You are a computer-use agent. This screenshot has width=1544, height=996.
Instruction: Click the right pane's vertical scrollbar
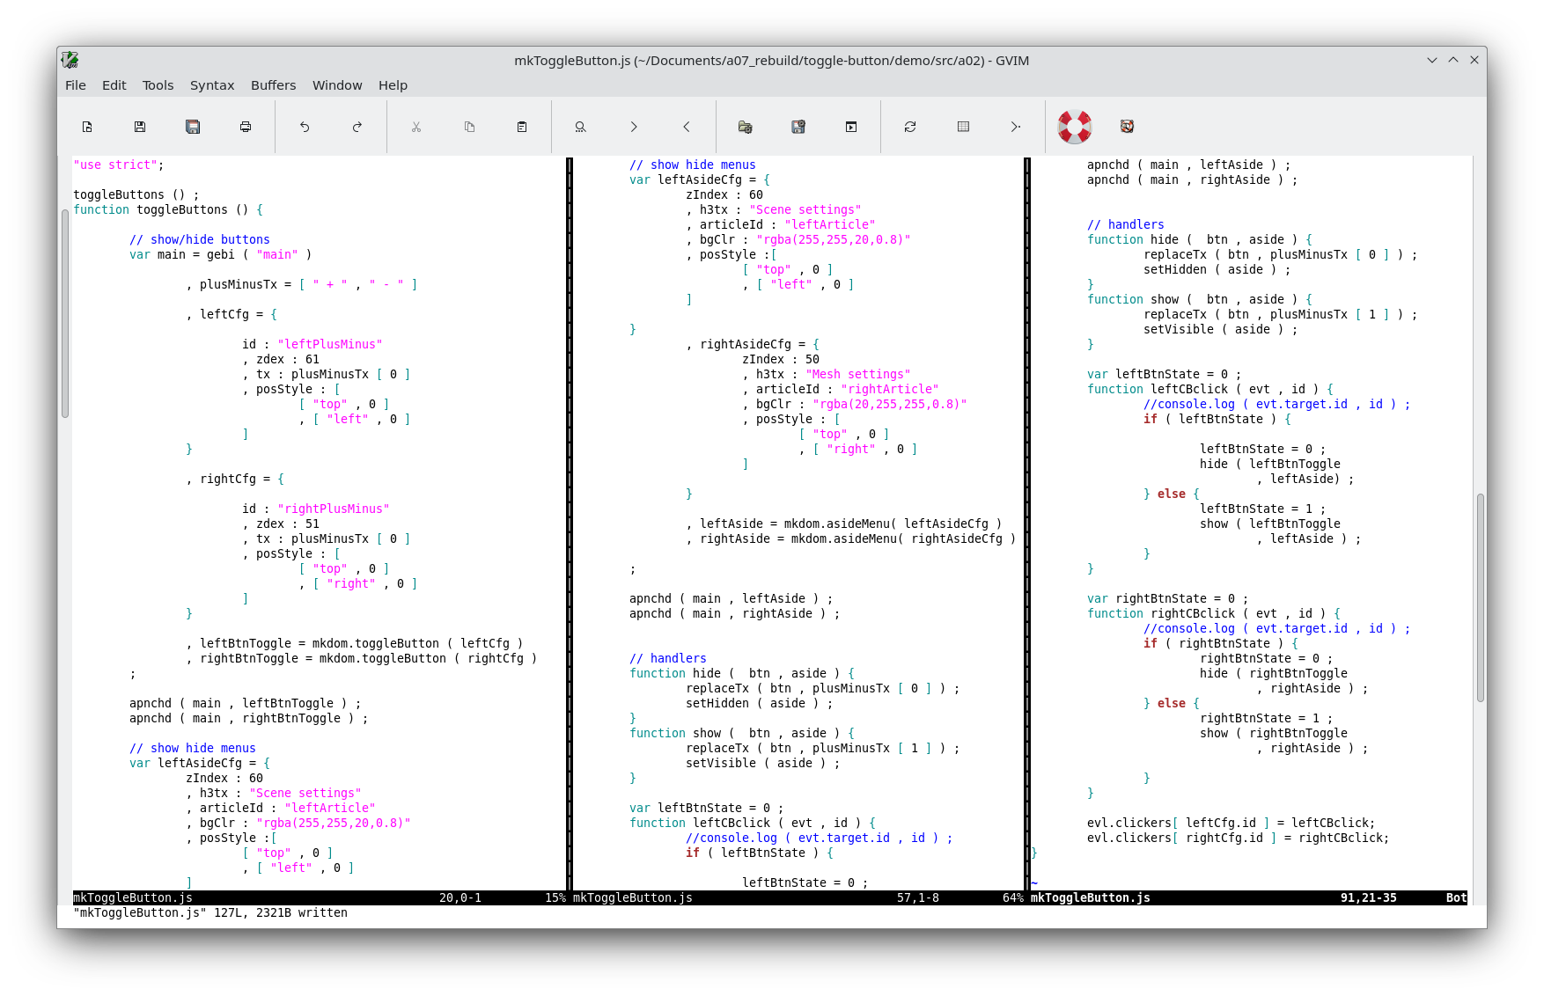pyautogui.click(x=1481, y=597)
